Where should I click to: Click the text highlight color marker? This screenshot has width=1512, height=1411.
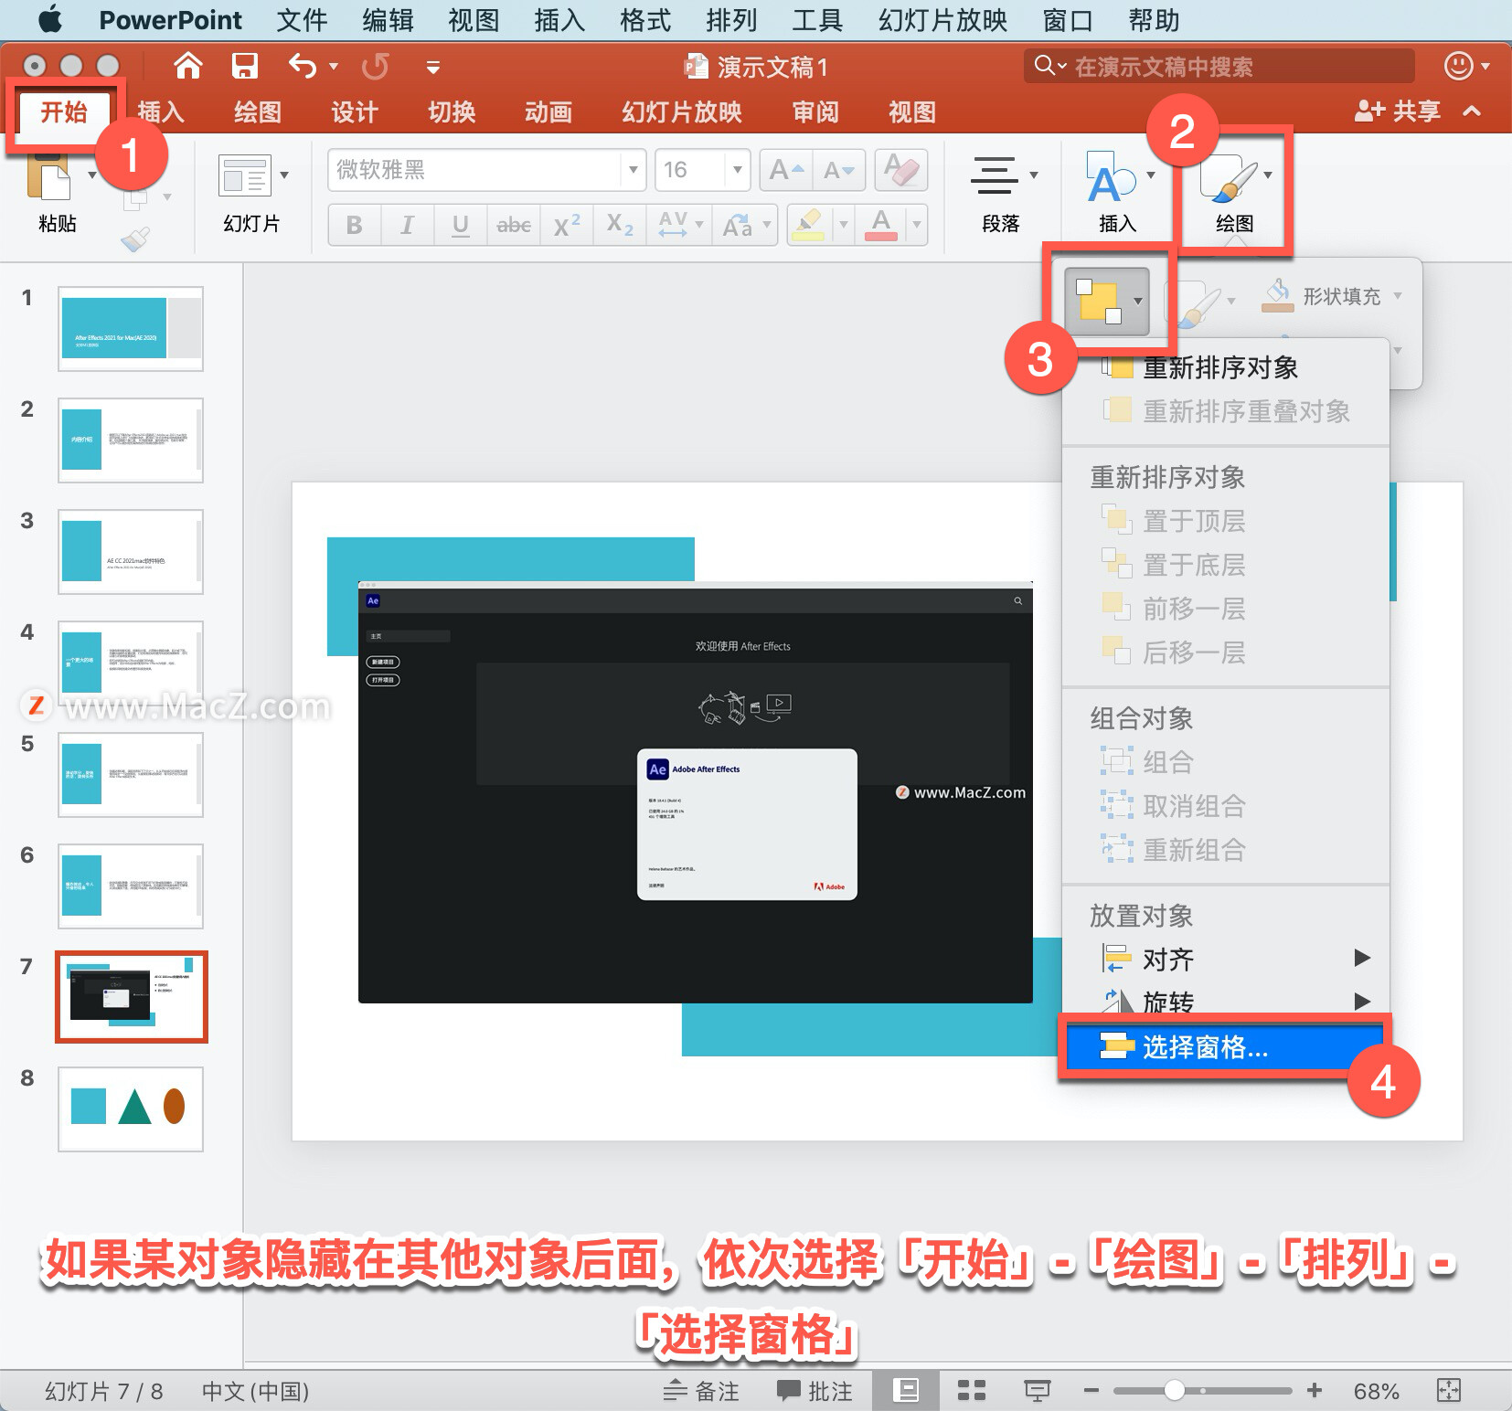[x=808, y=225]
